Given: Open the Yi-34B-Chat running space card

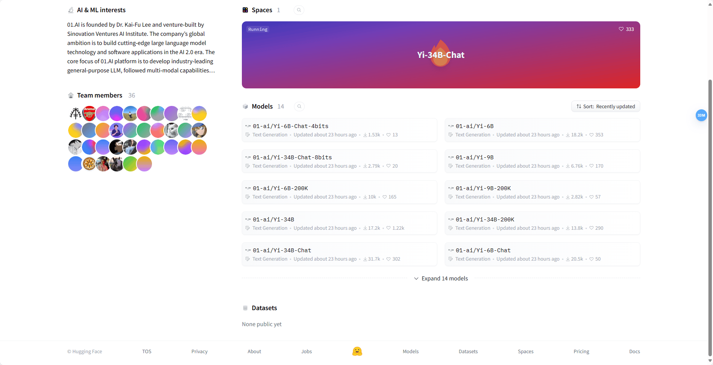Looking at the screenshot, I should 441,55.
